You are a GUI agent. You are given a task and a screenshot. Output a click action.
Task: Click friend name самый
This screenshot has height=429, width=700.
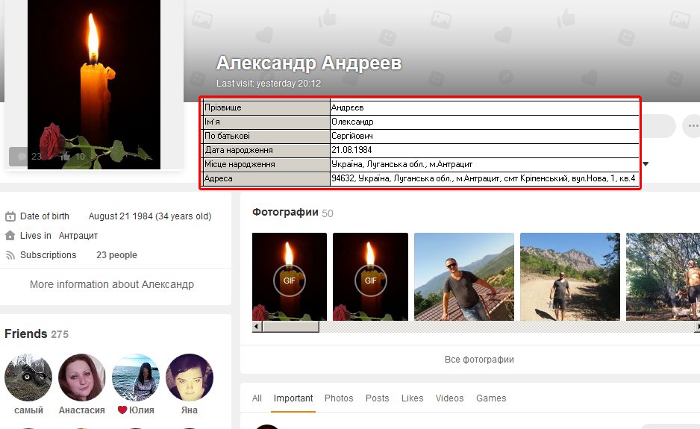pos(28,410)
